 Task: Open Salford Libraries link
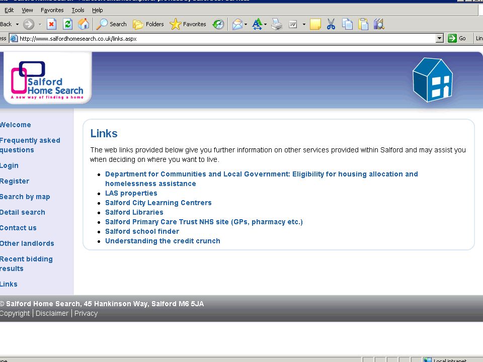click(134, 212)
